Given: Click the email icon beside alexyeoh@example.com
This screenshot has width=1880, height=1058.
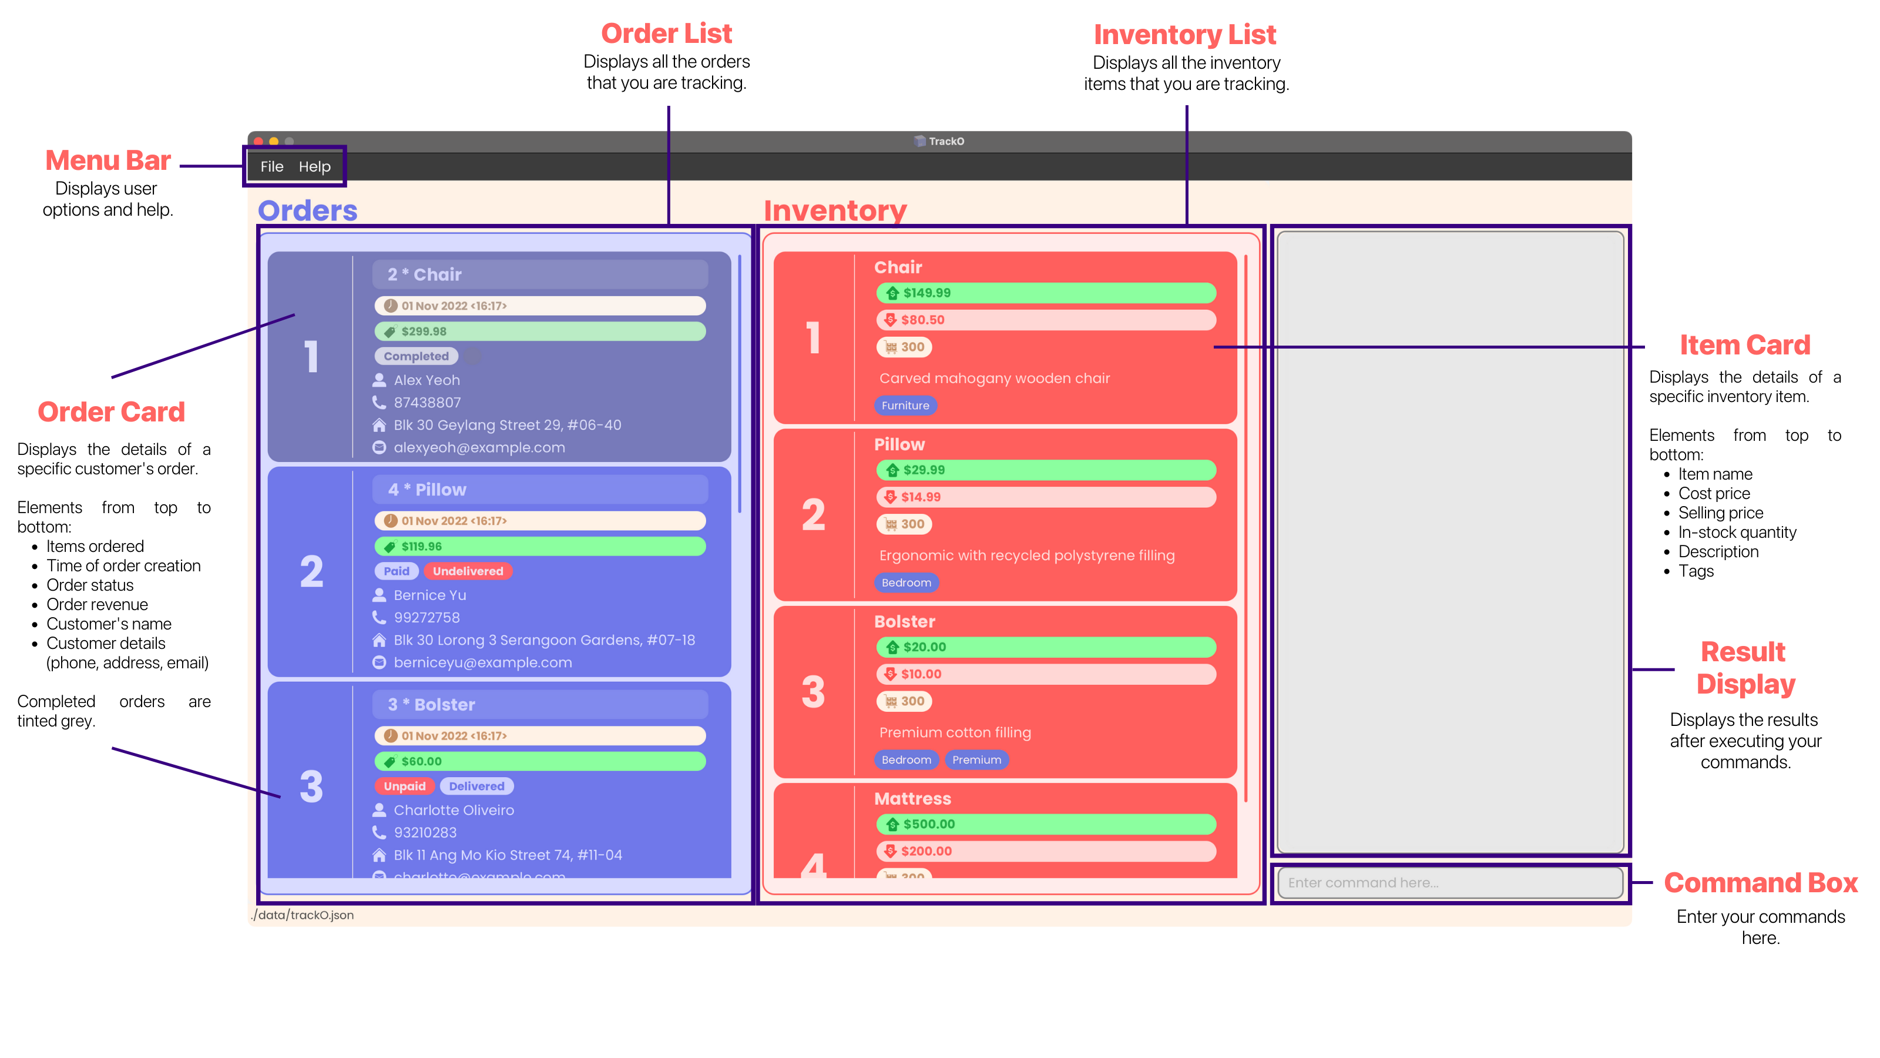Looking at the screenshot, I should point(380,447).
